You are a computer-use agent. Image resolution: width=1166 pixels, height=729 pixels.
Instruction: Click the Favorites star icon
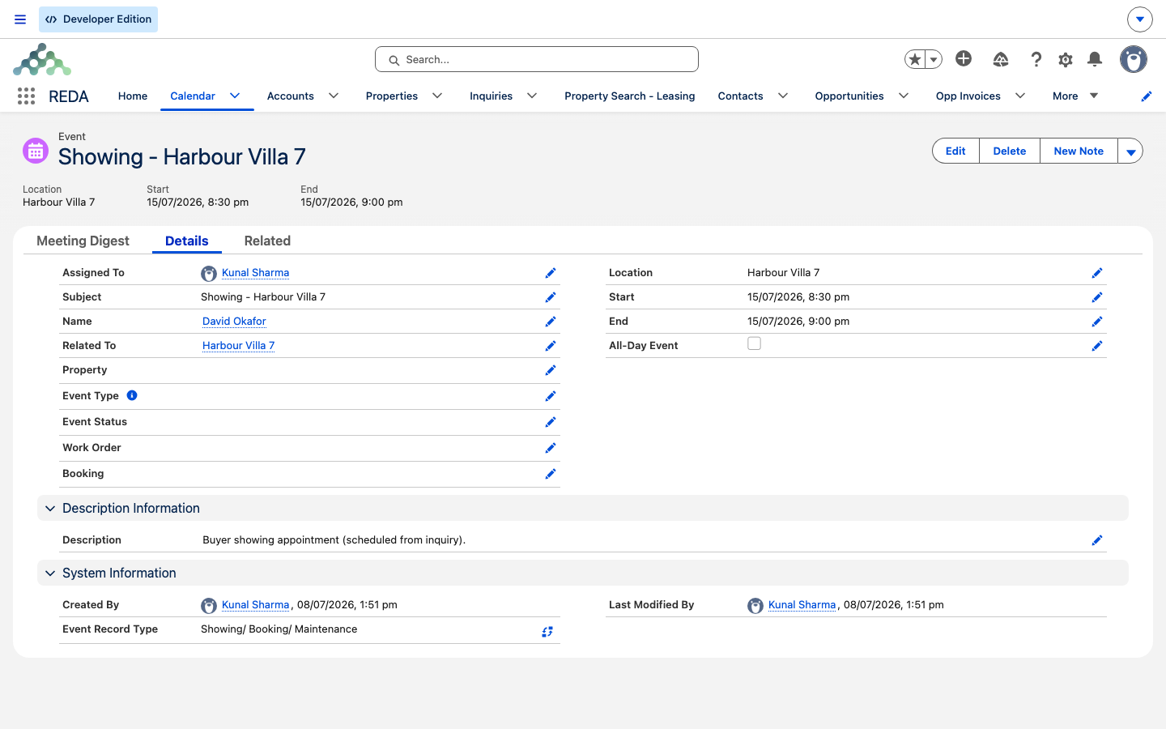click(x=915, y=59)
